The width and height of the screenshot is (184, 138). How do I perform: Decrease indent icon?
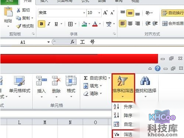[148, 24]
